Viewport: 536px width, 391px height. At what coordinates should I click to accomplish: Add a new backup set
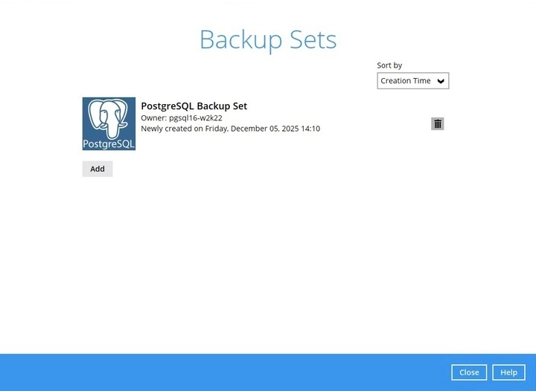[x=98, y=169]
